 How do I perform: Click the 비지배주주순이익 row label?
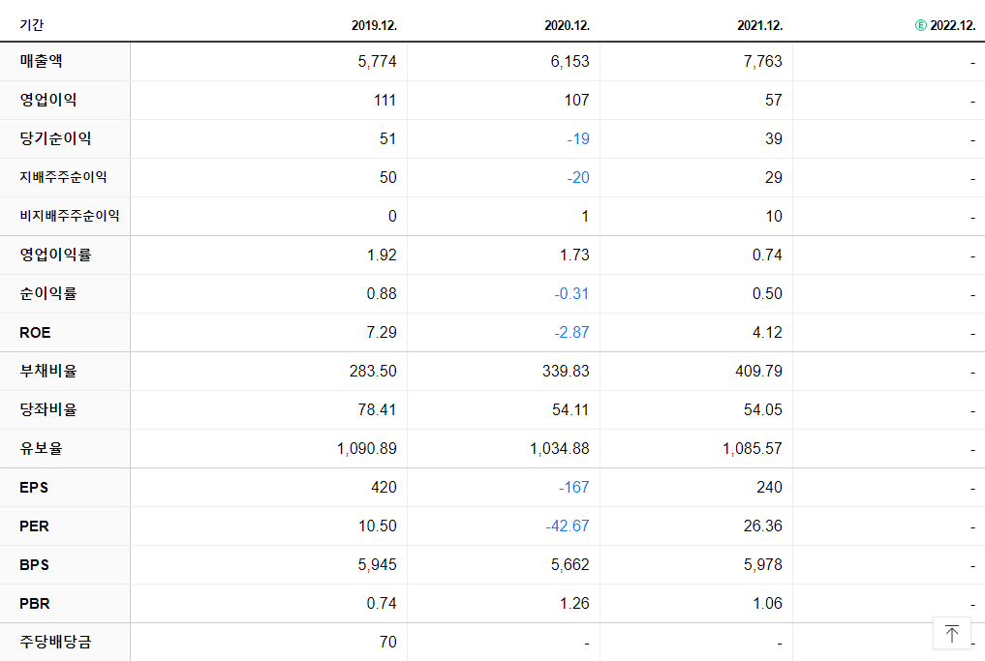(x=69, y=216)
